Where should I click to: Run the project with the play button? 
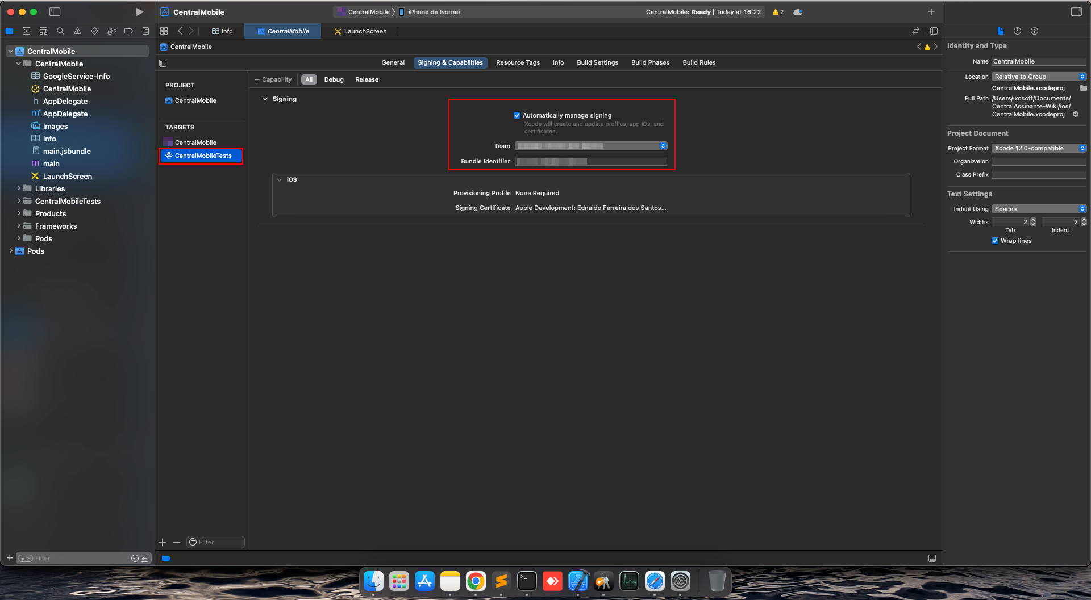pyautogui.click(x=139, y=11)
